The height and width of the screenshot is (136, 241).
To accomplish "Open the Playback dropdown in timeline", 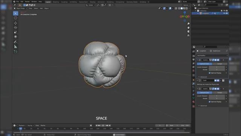I will (x=23, y=125).
